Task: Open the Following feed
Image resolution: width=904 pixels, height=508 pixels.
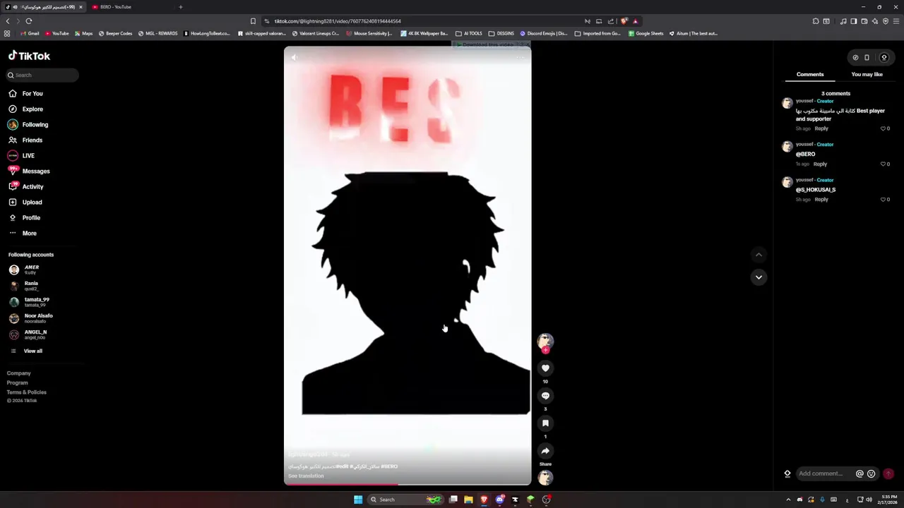Action: click(x=28, y=124)
